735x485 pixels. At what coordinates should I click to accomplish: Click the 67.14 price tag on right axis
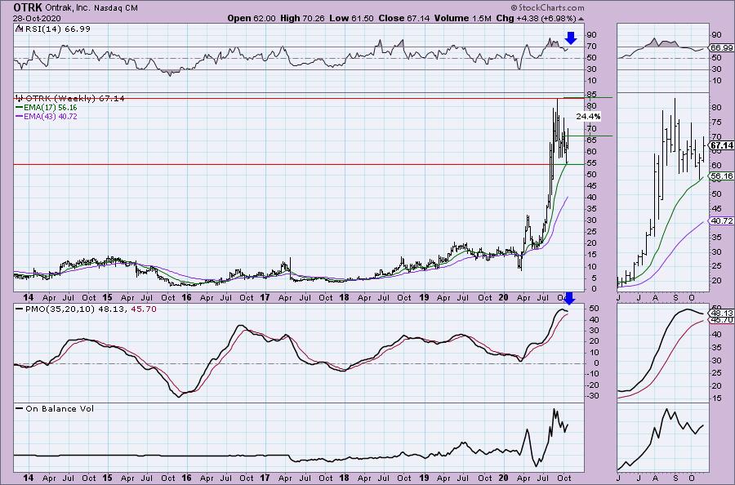[x=721, y=145]
